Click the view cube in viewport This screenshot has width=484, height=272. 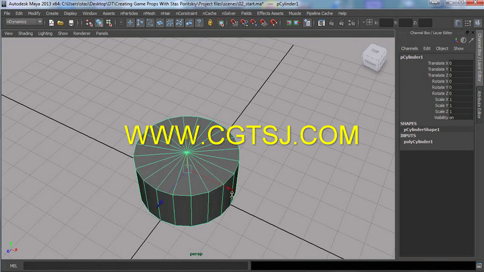tap(374, 57)
